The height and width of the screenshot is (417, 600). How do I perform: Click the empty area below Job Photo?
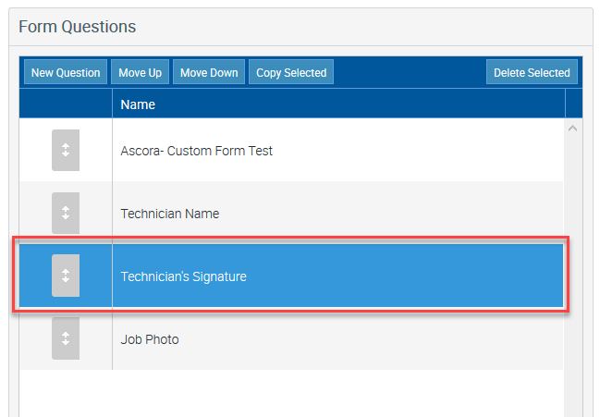pos(291,393)
